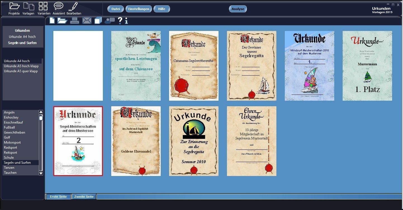The width and height of the screenshot is (403, 210).
Task: Open the question mark help icon
Action: pyautogui.click(x=120, y=20)
